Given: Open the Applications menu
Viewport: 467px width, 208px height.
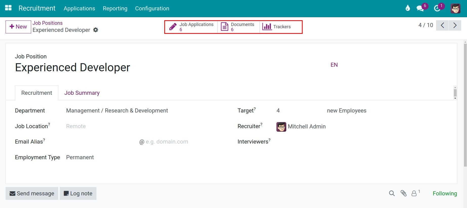Looking at the screenshot, I should [x=79, y=8].
